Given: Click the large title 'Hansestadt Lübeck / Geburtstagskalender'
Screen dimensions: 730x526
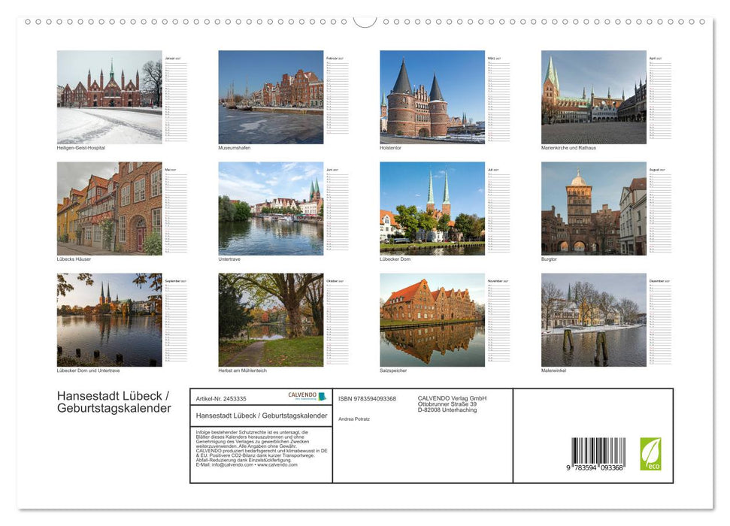Looking at the screenshot, I should [x=114, y=402].
